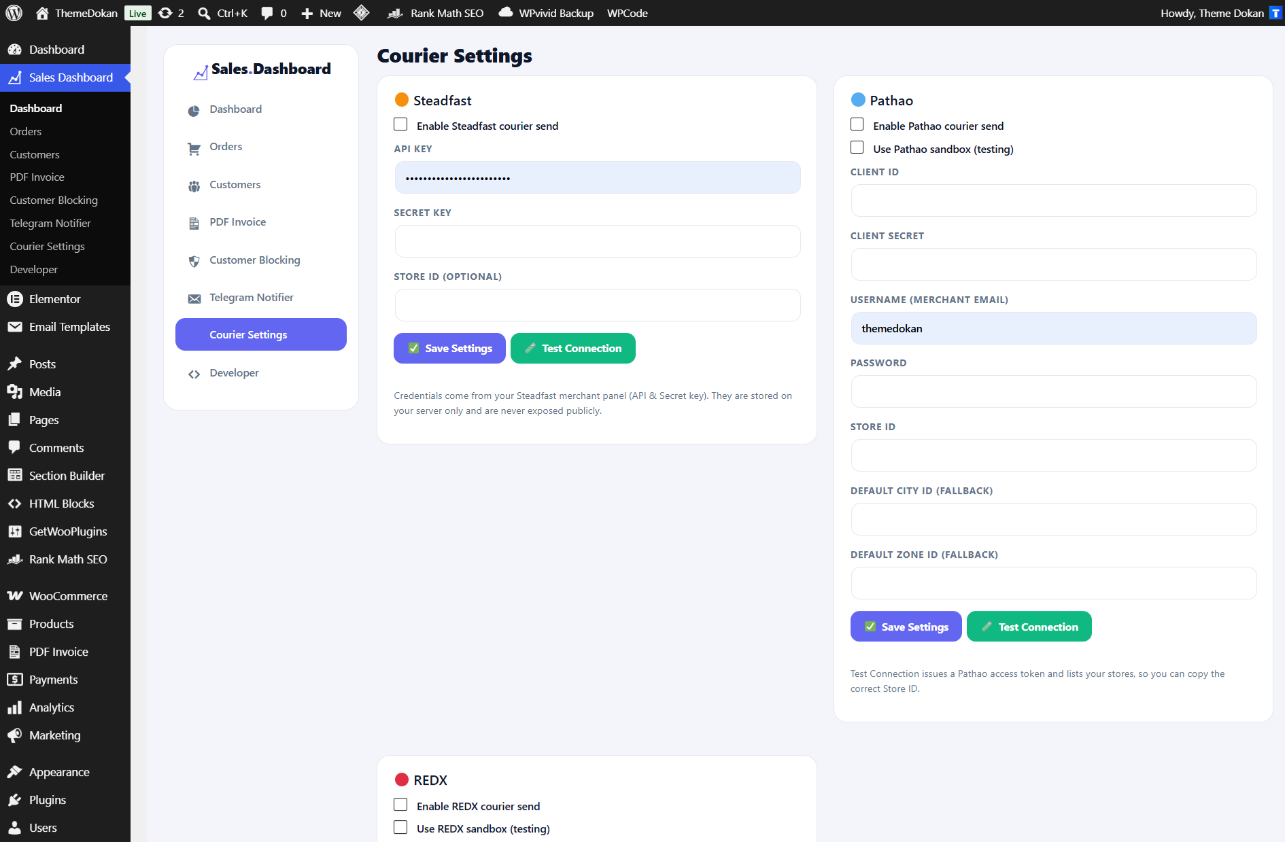Open Customer Blocking in WordPress submenu
Screen dimensions: 1285x842
point(54,200)
